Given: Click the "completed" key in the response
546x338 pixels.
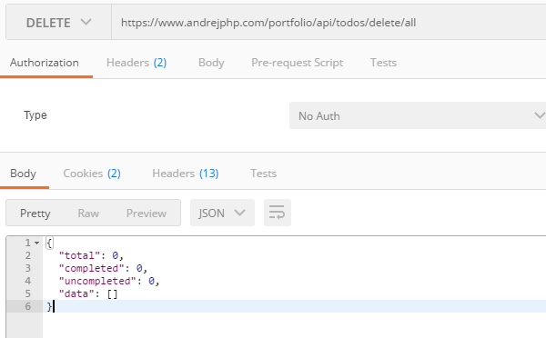Looking at the screenshot, I should 92,268.
